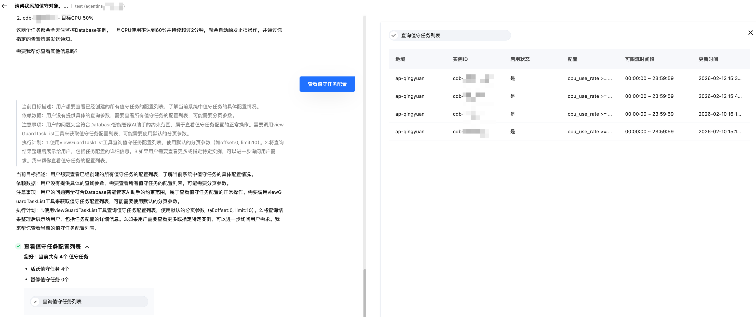Image resolution: width=756 pixels, height=317 pixels.
Task: Close the right-side task list panel
Action: pos(750,33)
